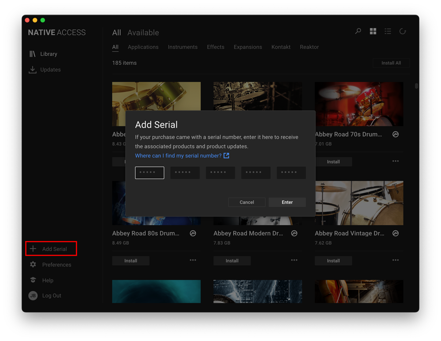Filter by Expansions category
Image resolution: width=441 pixels, height=341 pixels.
pos(248,47)
